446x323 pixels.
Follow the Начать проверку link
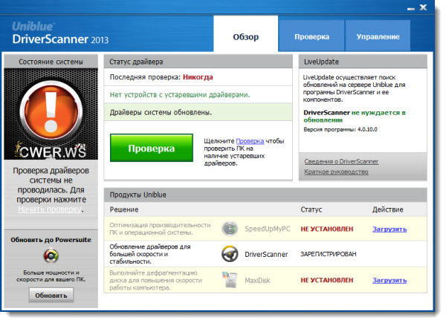pos(49,209)
